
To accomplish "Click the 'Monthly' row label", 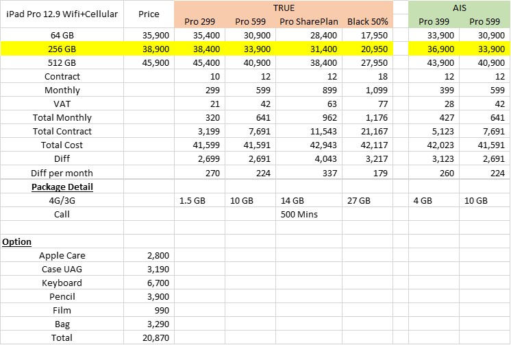I will (62, 90).
